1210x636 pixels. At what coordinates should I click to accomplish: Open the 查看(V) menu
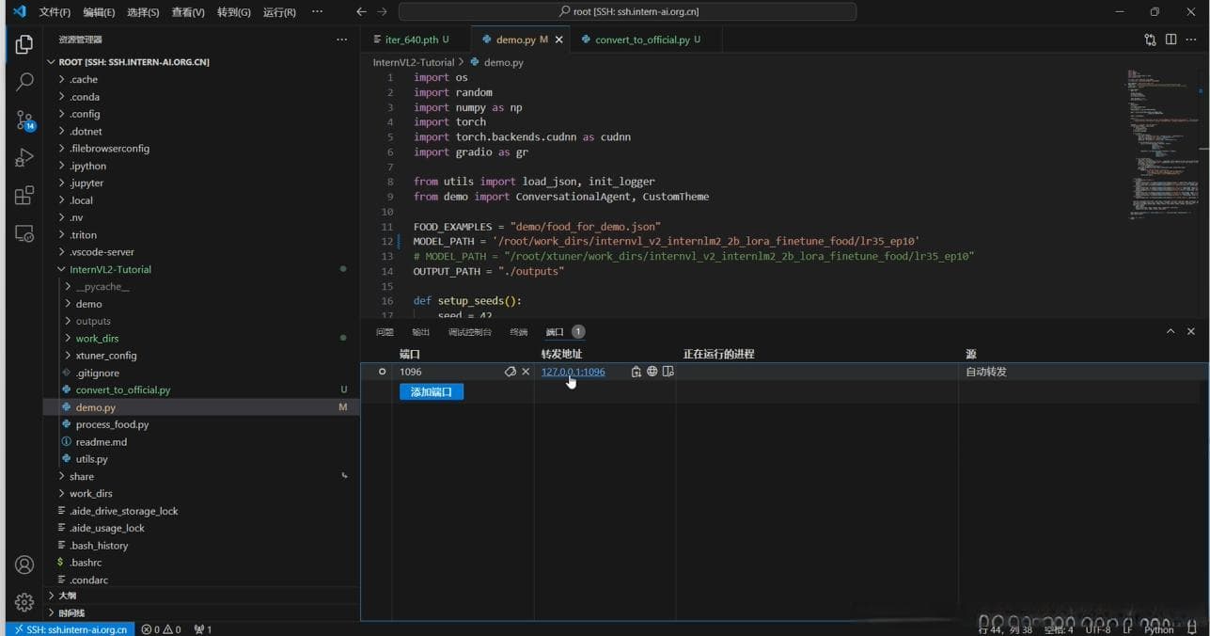pos(188,12)
